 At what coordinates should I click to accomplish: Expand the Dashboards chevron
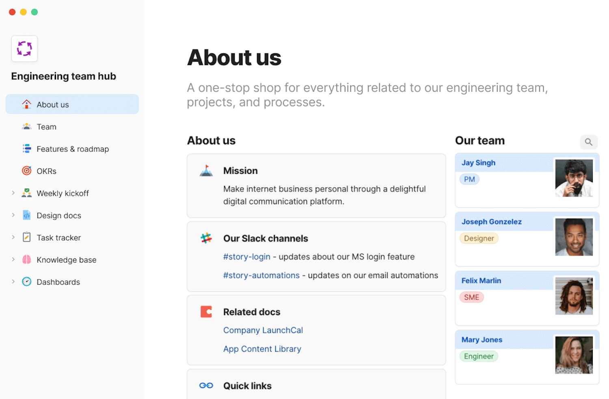[13, 282]
